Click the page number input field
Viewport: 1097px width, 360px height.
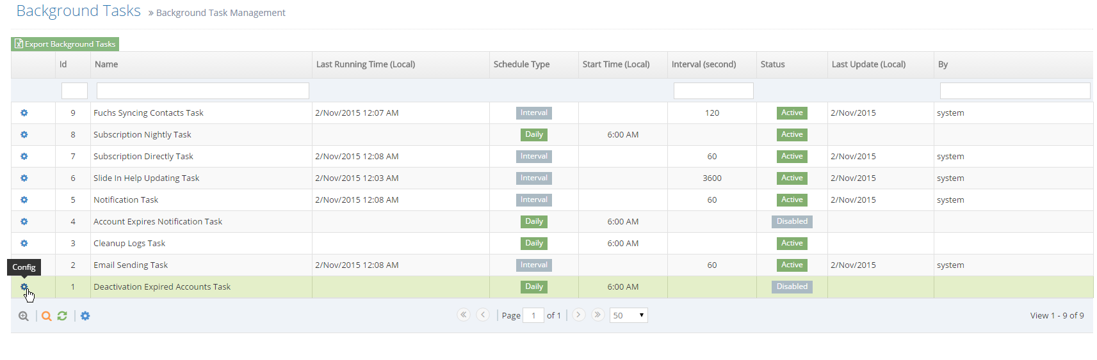pyautogui.click(x=533, y=315)
